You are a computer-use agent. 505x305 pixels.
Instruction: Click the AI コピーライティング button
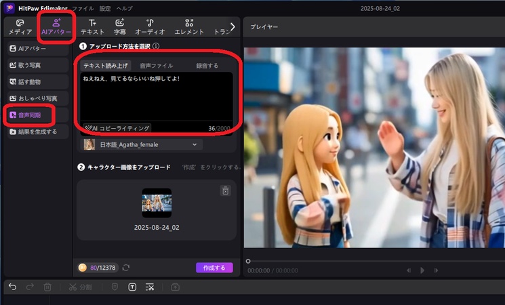pyautogui.click(x=117, y=128)
